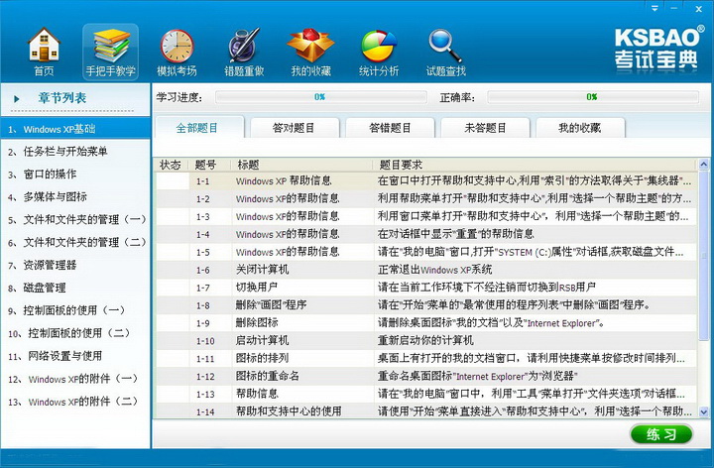Select the 1-11 图标的排列 row
Image resolution: width=714 pixels, height=468 pixels.
coord(425,358)
